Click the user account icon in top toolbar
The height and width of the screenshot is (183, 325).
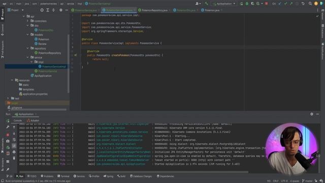[x=198, y=4]
